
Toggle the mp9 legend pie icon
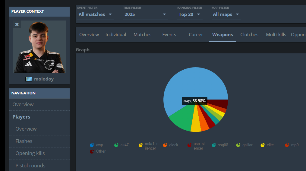[x=287, y=145]
